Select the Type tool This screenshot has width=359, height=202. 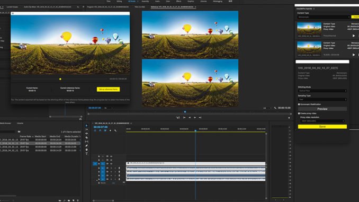pos(86,154)
